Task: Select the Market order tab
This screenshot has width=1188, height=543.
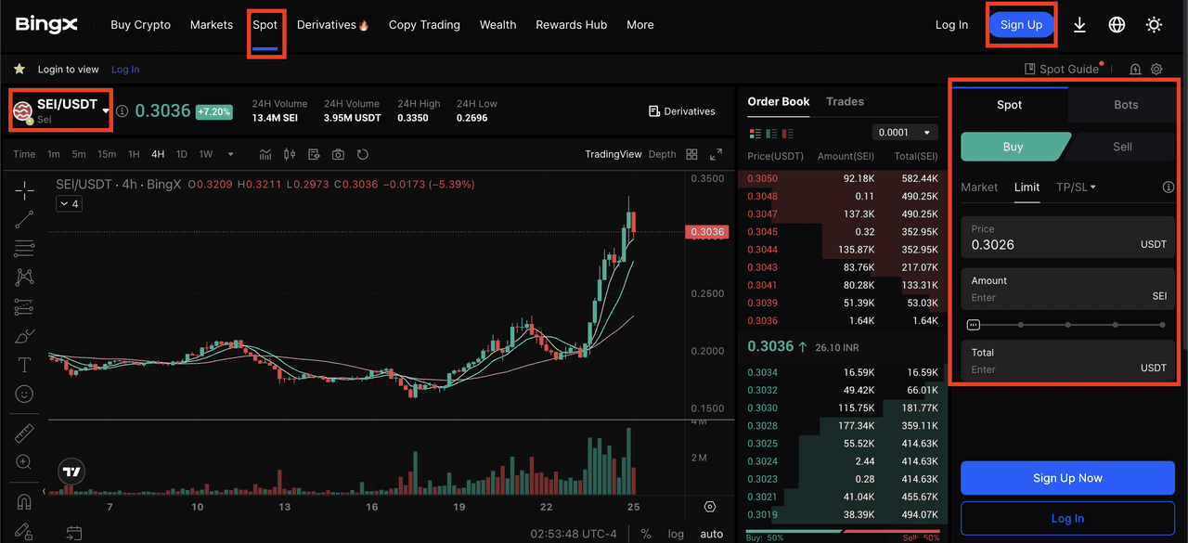Action: (x=979, y=187)
